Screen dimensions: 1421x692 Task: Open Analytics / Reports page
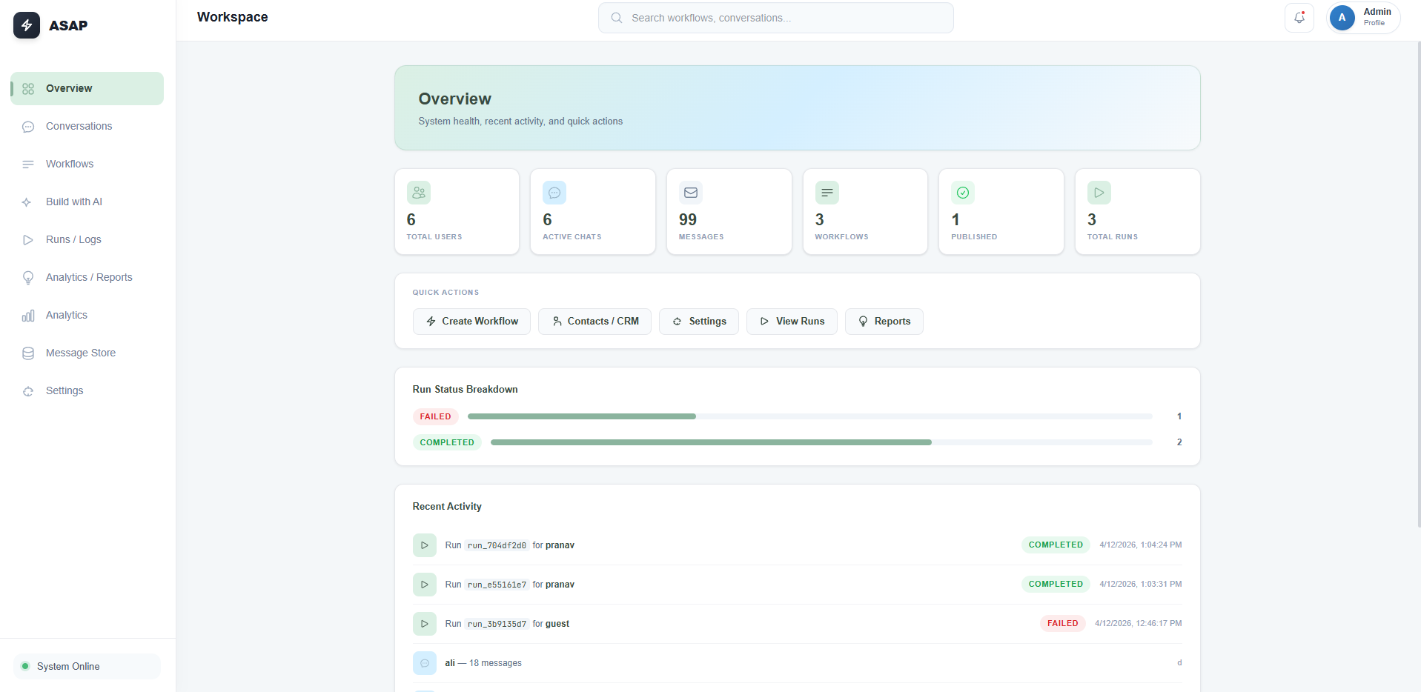[x=87, y=277]
